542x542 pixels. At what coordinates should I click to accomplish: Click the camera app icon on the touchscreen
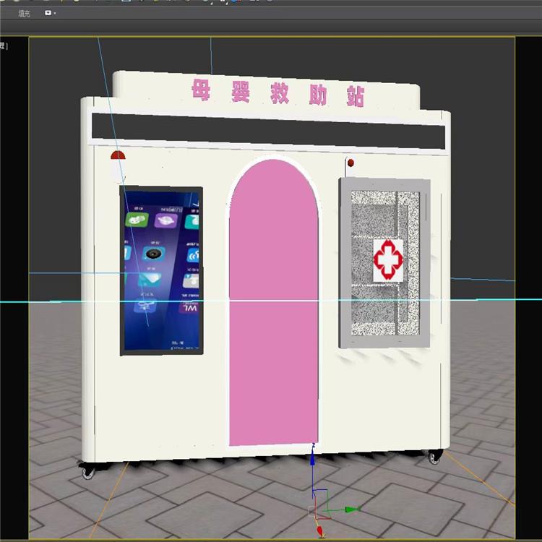point(153,254)
